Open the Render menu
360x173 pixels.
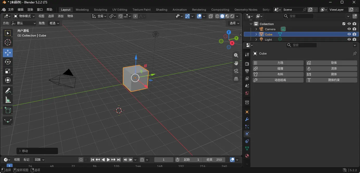30,10
